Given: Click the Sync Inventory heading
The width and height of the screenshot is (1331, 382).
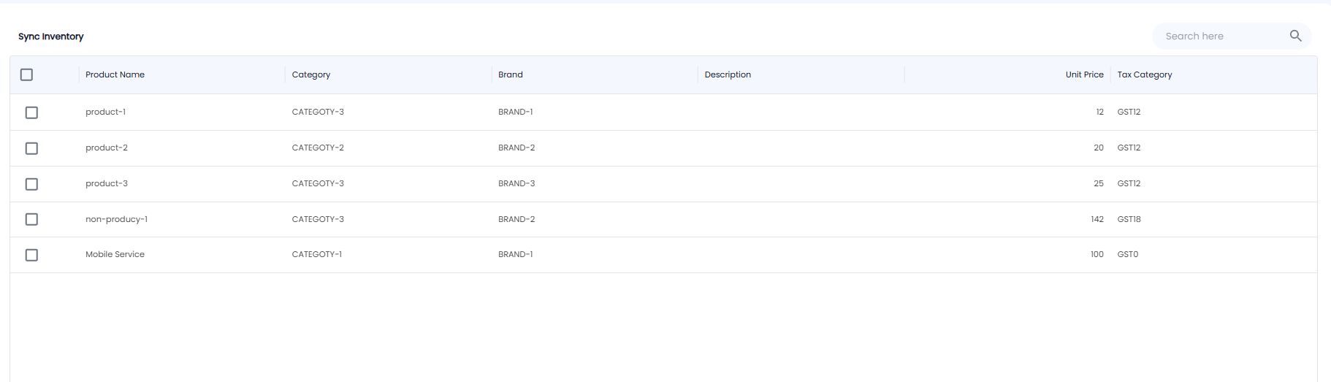Looking at the screenshot, I should [x=51, y=37].
